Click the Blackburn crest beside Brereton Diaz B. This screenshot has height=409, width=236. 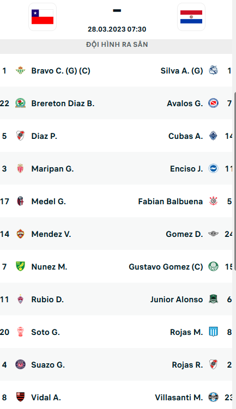(x=20, y=103)
